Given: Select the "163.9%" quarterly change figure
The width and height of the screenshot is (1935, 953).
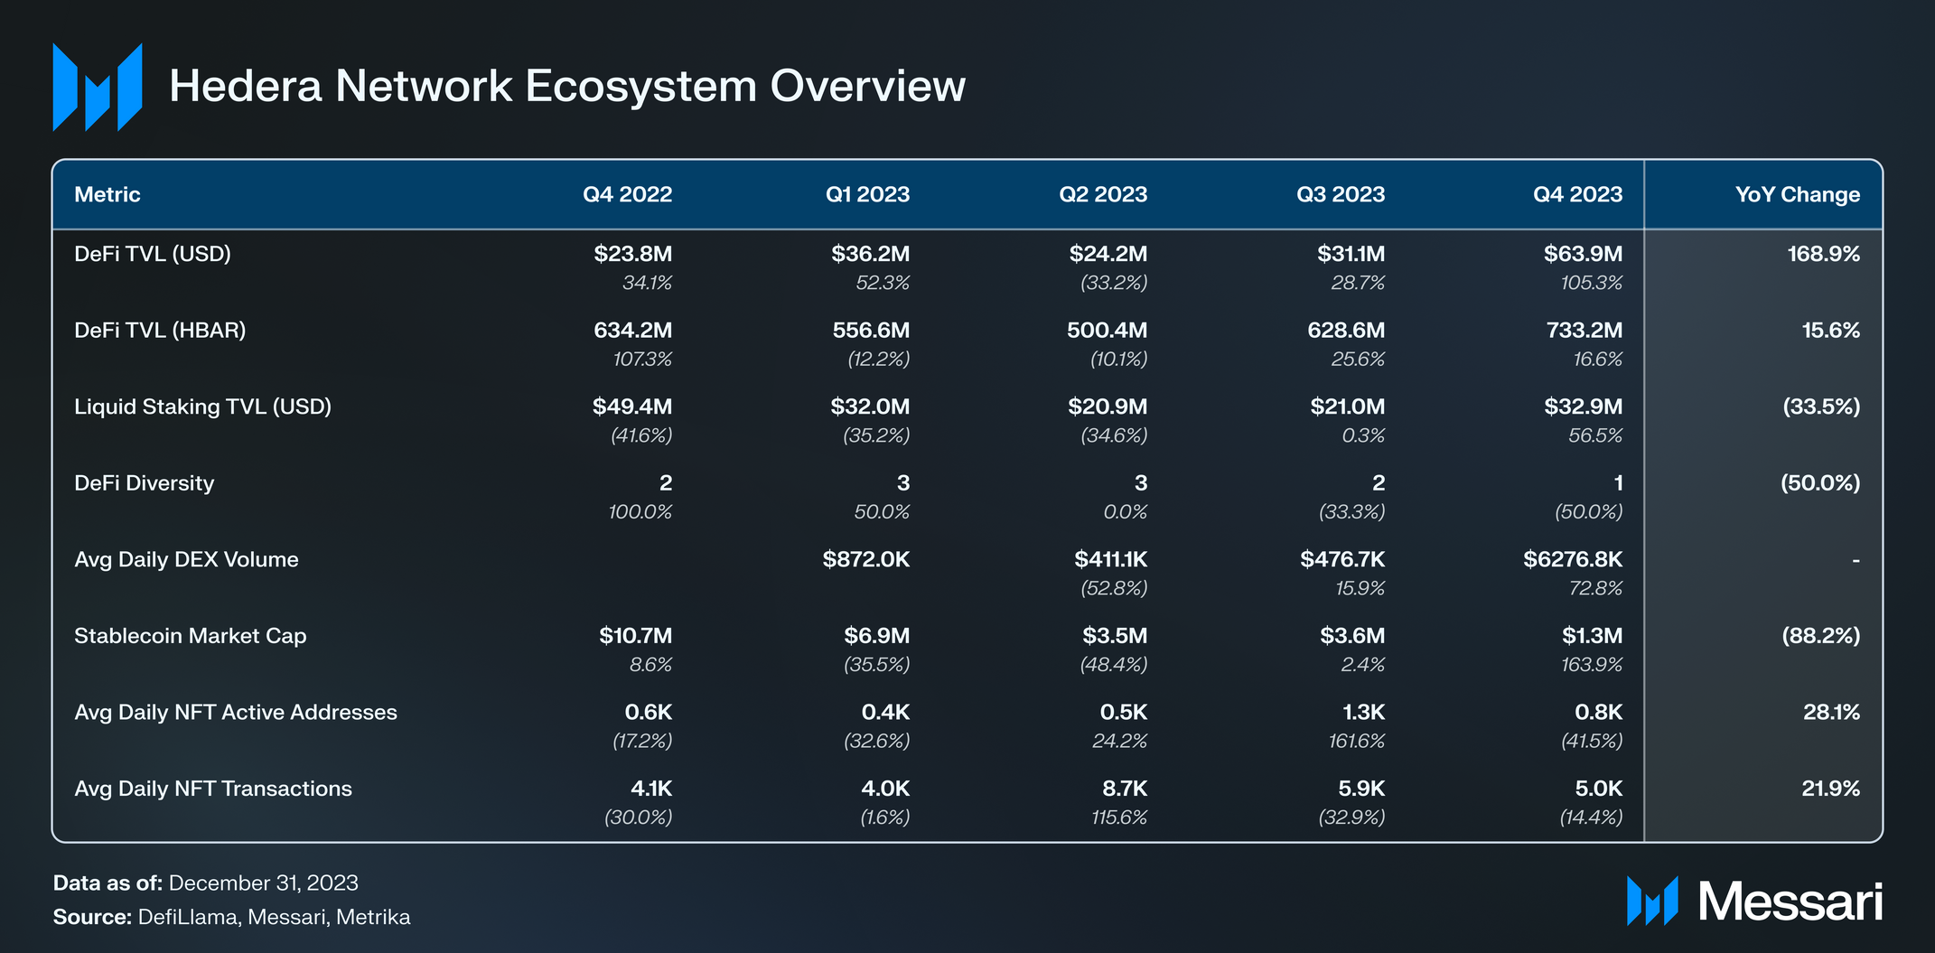Looking at the screenshot, I should [x=1592, y=665].
